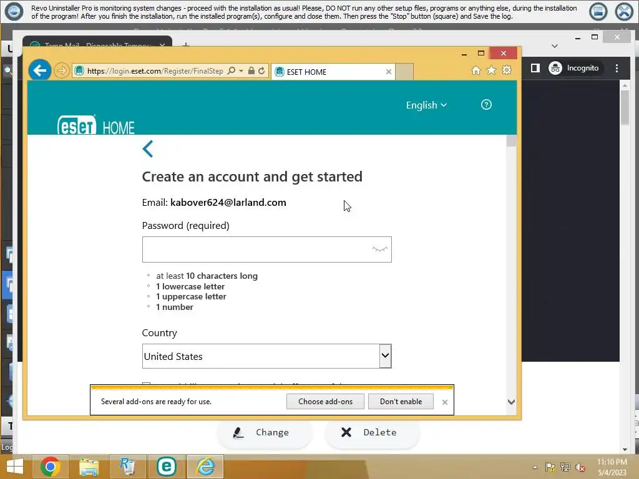Click the taskbar clock 11:10 PM
This screenshot has width=639, height=479.
pos(612,462)
